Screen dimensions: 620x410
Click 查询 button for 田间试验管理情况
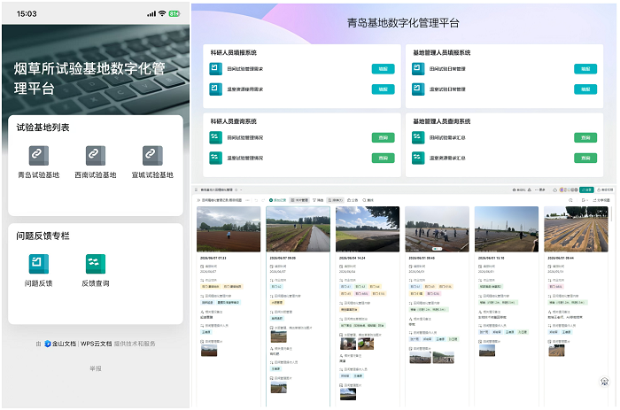(x=384, y=137)
